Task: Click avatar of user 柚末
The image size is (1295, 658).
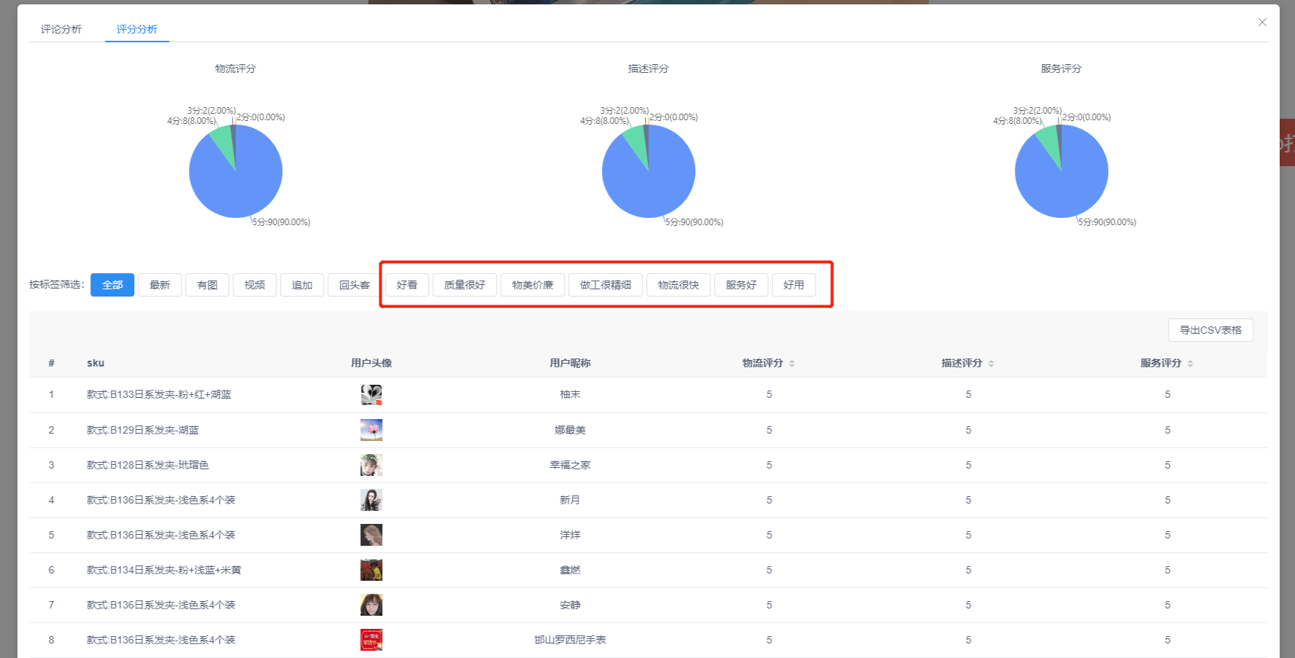Action: 371,395
